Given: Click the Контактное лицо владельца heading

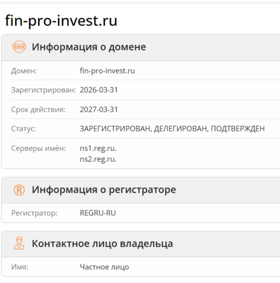Looking at the screenshot, I should (x=102, y=243).
